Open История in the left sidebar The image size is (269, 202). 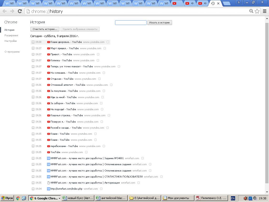click(9, 30)
